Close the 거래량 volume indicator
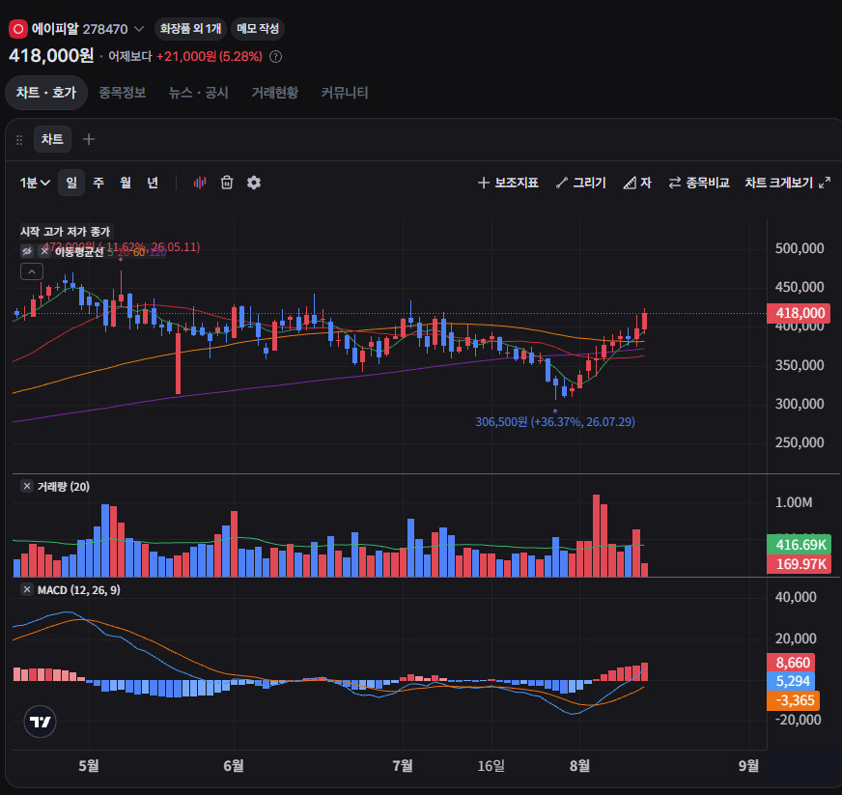Screen dimensions: 842x795 pos(27,486)
